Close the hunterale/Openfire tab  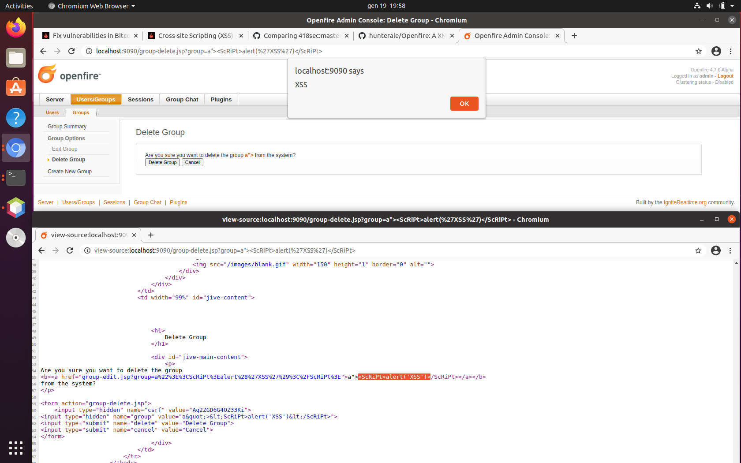(452, 36)
